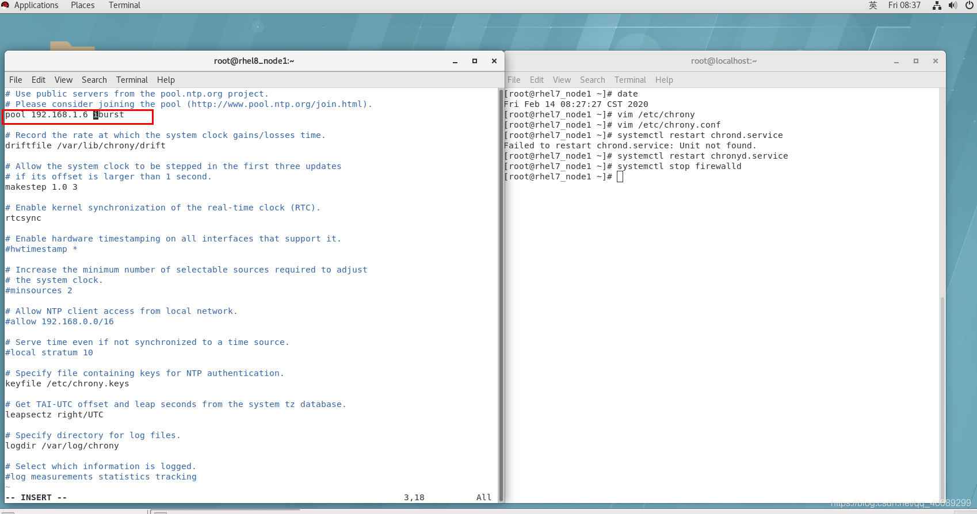
Task: Select the desktop folder icon behind terminals
Action: point(72,46)
